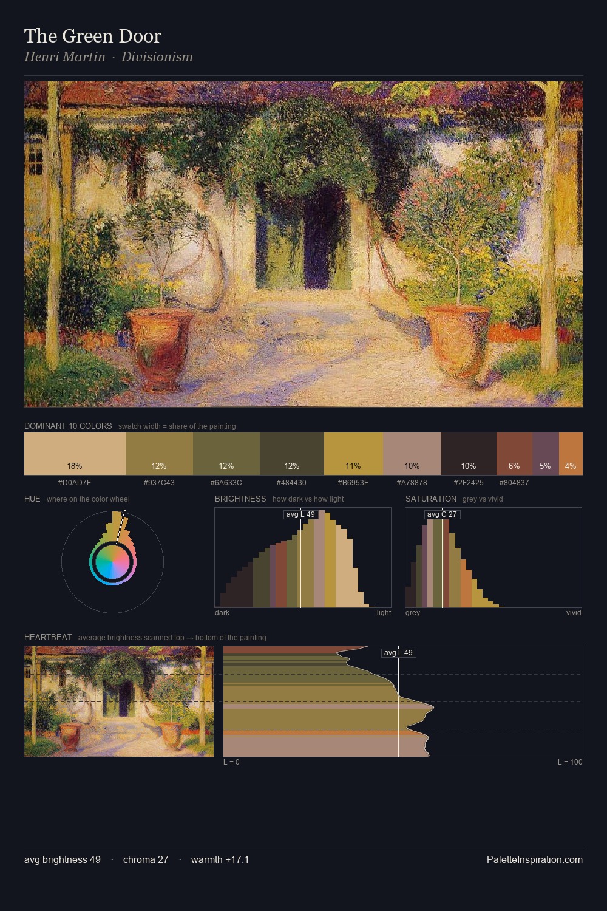Click the 'avg L 49' marker in heartbeat chart

coord(398,653)
